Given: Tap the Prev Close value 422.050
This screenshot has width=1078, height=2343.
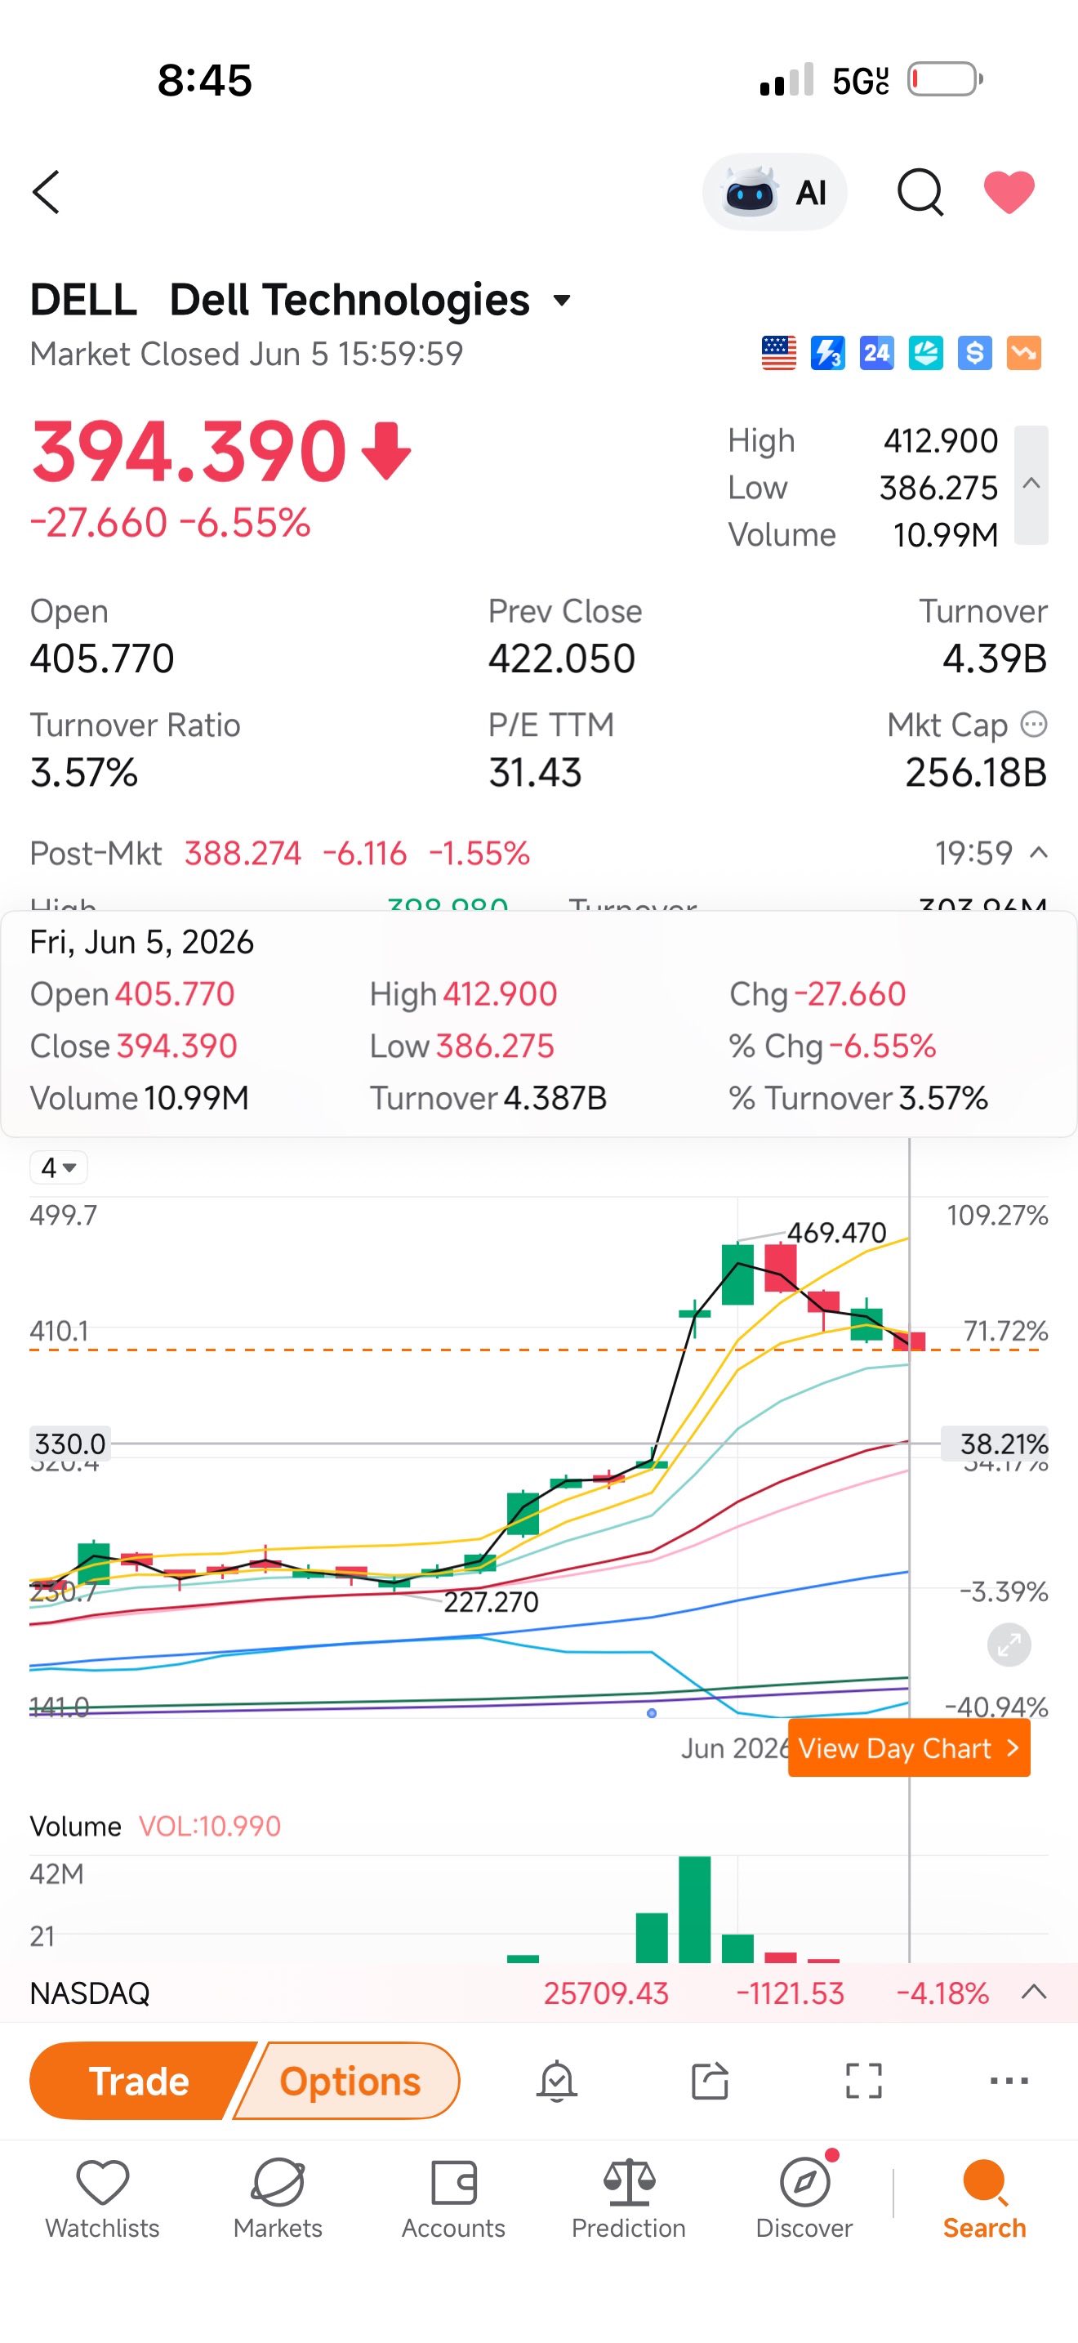Looking at the screenshot, I should [x=562, y=658].
